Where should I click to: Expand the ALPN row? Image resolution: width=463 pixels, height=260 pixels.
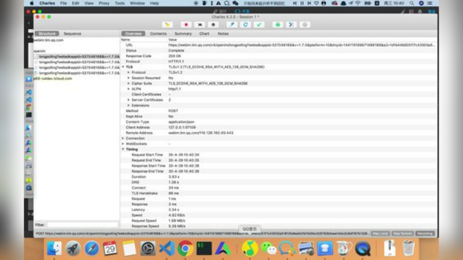coord(129,89)
